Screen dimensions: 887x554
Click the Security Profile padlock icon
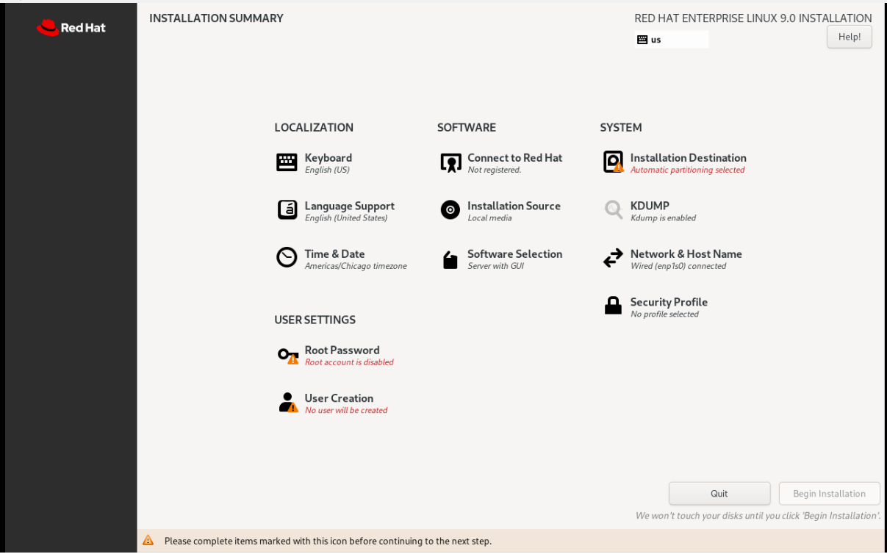613,306
